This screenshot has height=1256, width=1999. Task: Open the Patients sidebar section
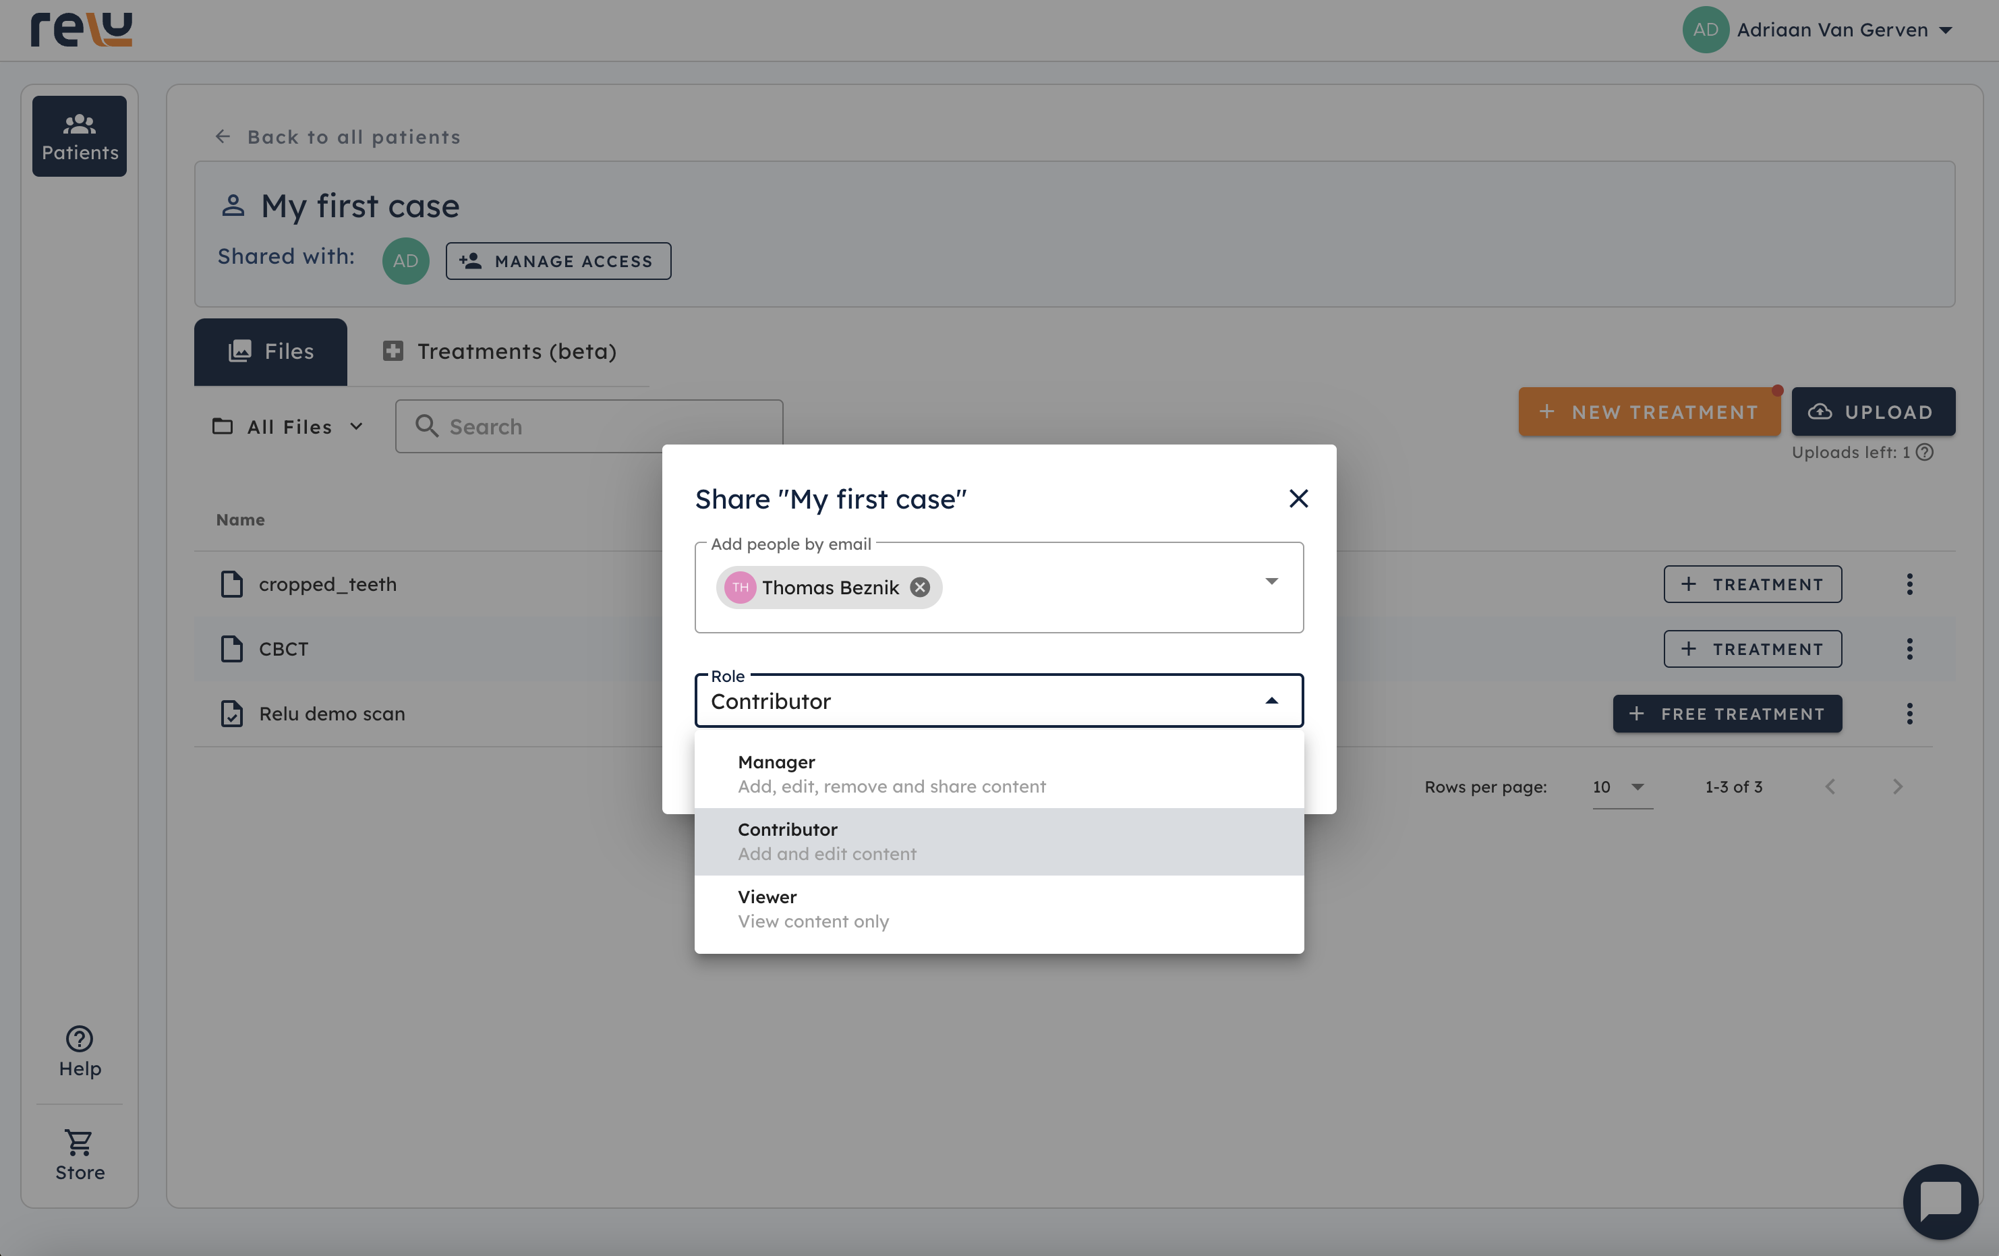(80, 136)
